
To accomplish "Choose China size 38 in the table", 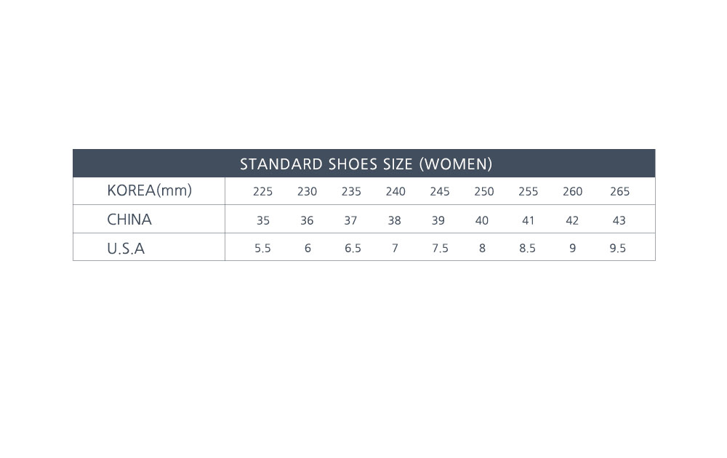I will (x=394, y=220).
